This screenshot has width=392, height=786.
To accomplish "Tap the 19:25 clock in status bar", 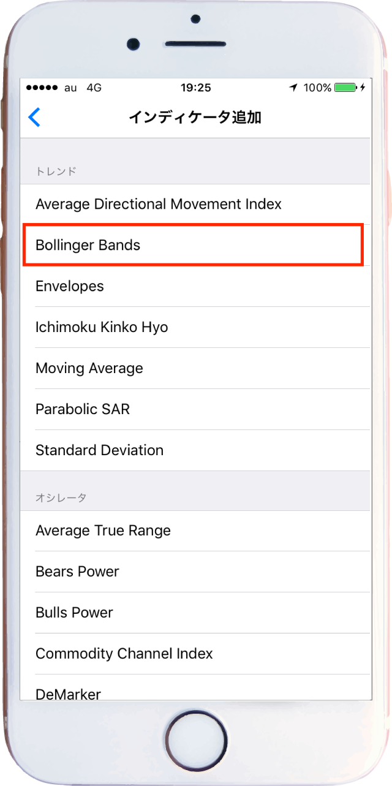I will click(196, 88).
